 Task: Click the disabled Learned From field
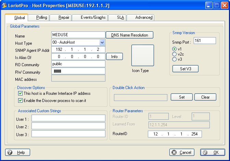coord(179,125)
